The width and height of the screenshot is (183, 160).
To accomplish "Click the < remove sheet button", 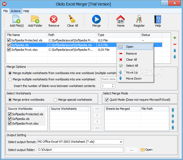I will click(97, 122).
